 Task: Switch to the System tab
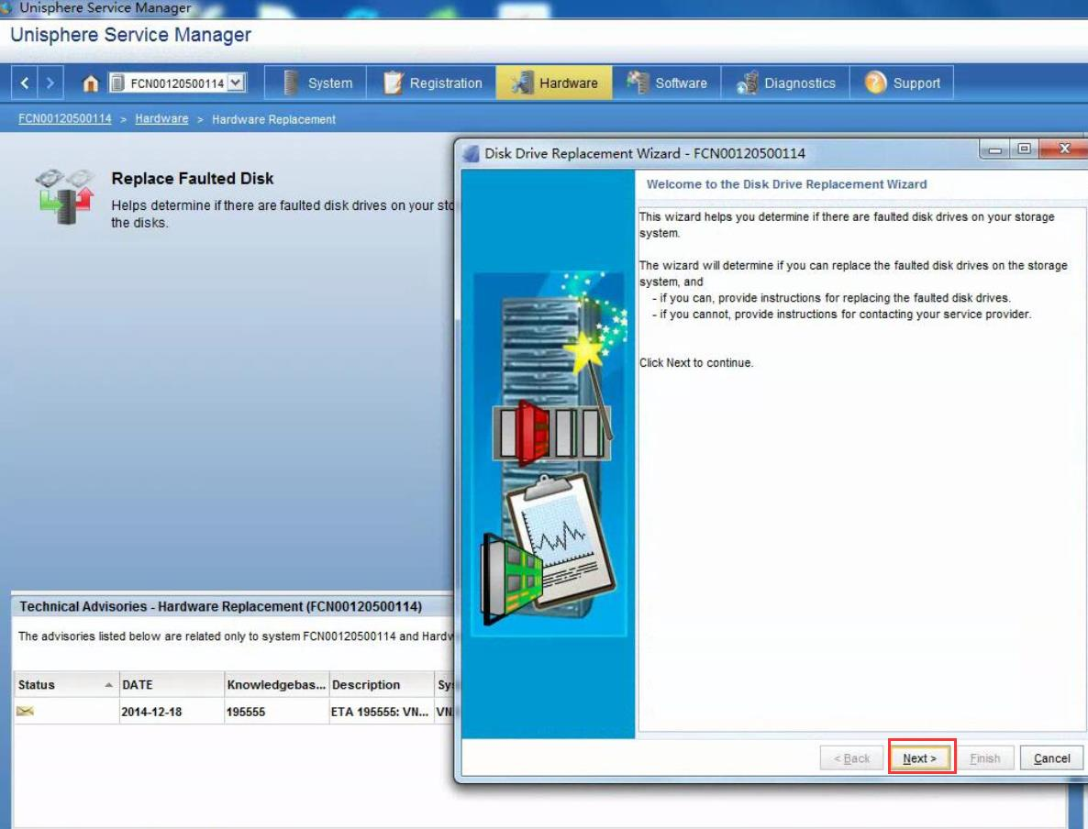316,83
